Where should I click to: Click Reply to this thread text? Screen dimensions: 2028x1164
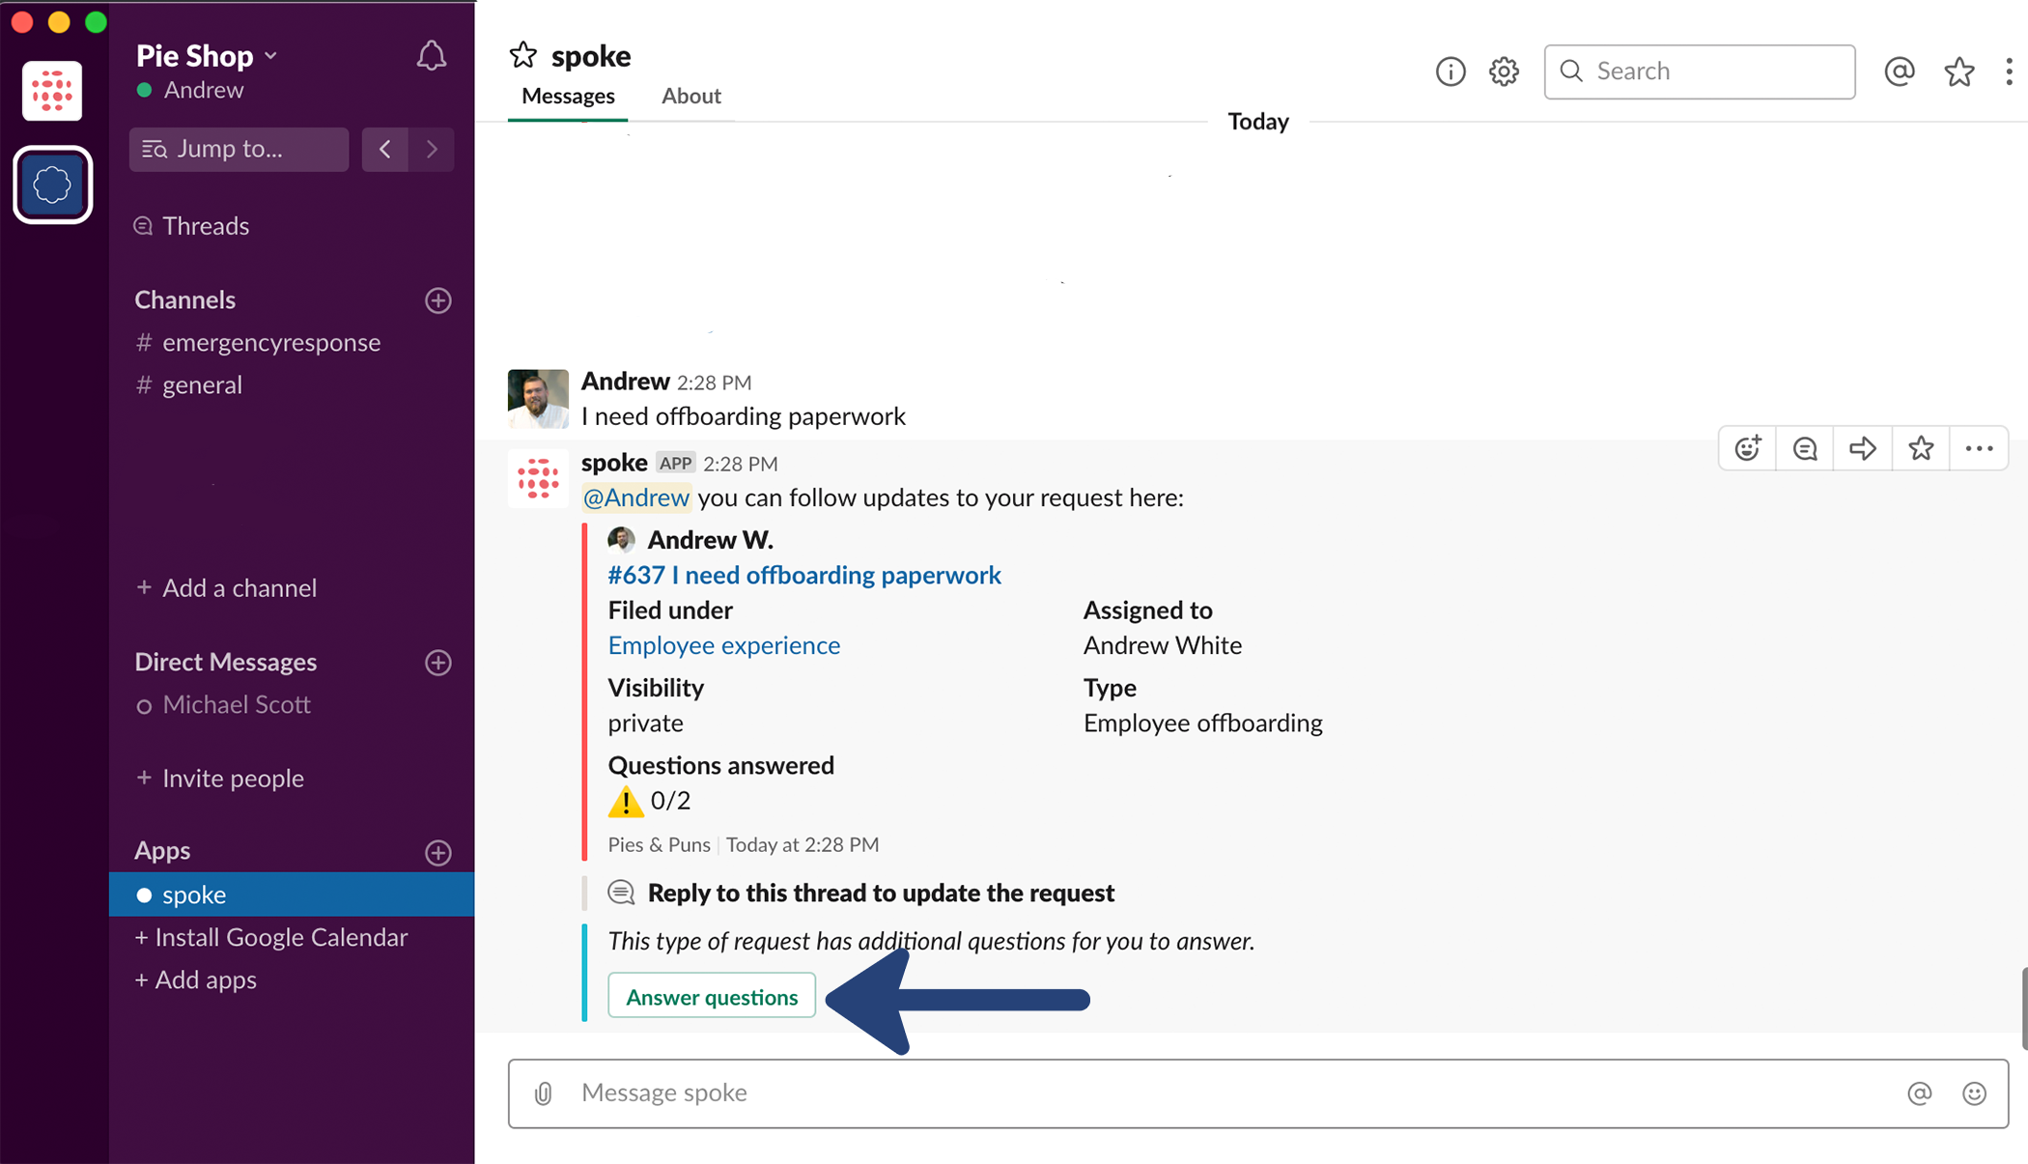[x=881, y=893]
